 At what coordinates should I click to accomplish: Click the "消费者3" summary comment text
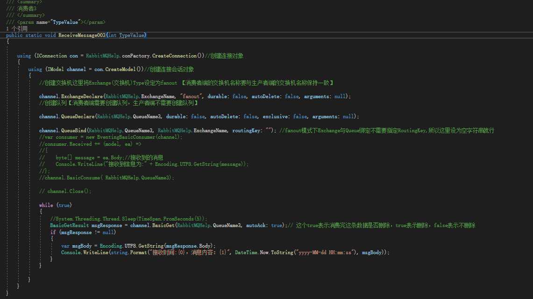[27, 8]
